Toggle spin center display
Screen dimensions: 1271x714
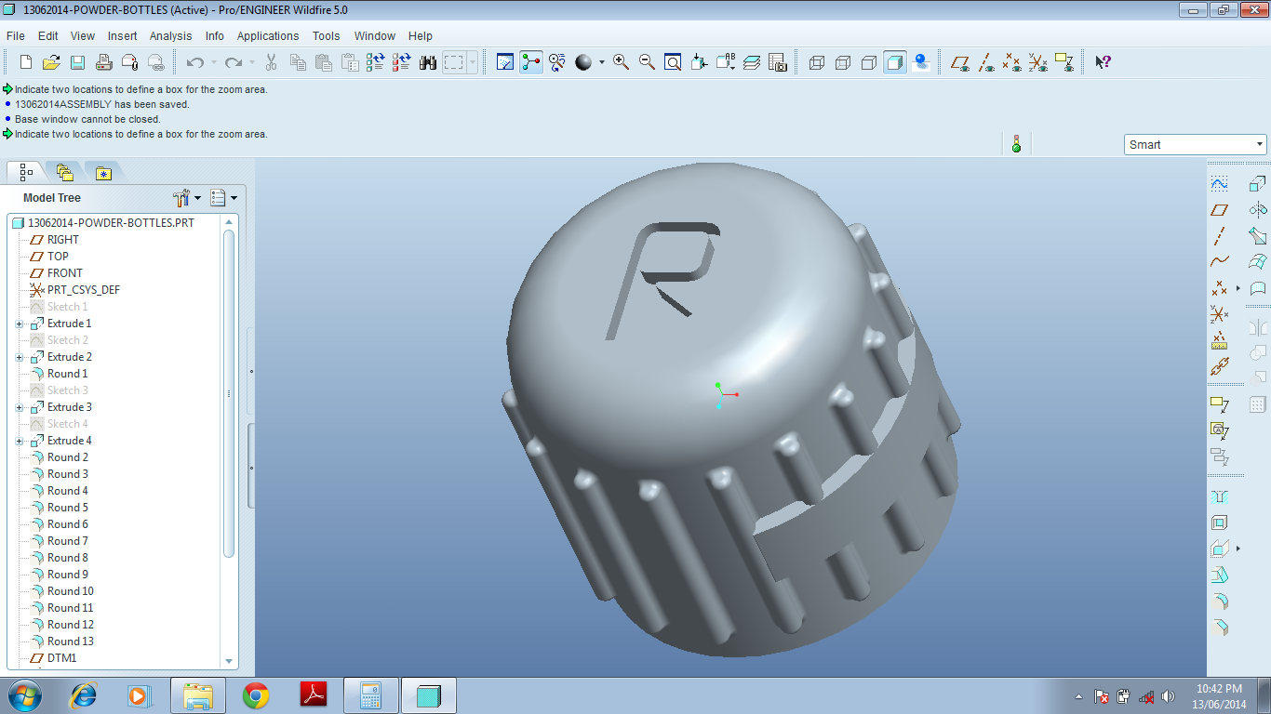[531, 62]
